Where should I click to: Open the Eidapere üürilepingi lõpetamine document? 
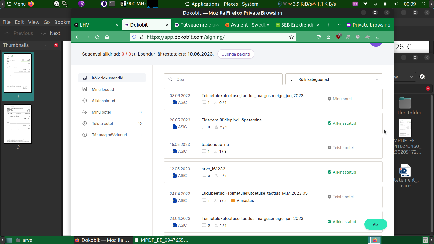point(232,120)
